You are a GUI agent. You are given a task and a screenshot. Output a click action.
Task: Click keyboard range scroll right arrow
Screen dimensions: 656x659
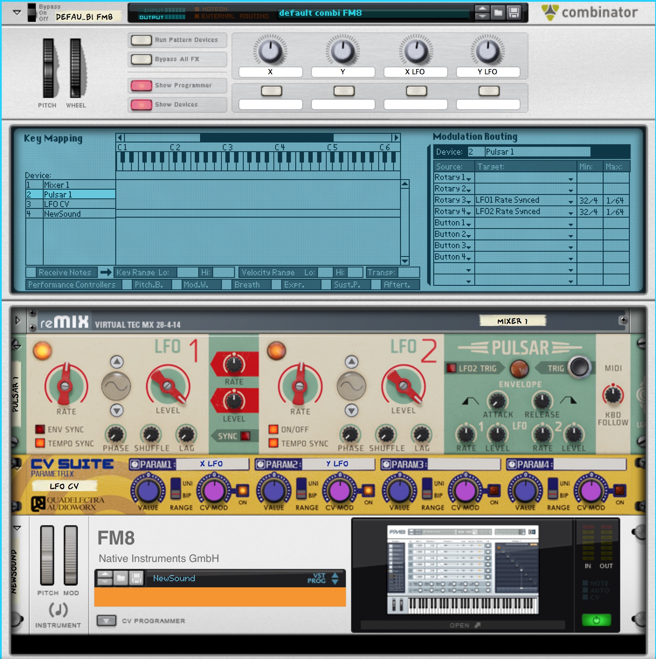[396, 138]
